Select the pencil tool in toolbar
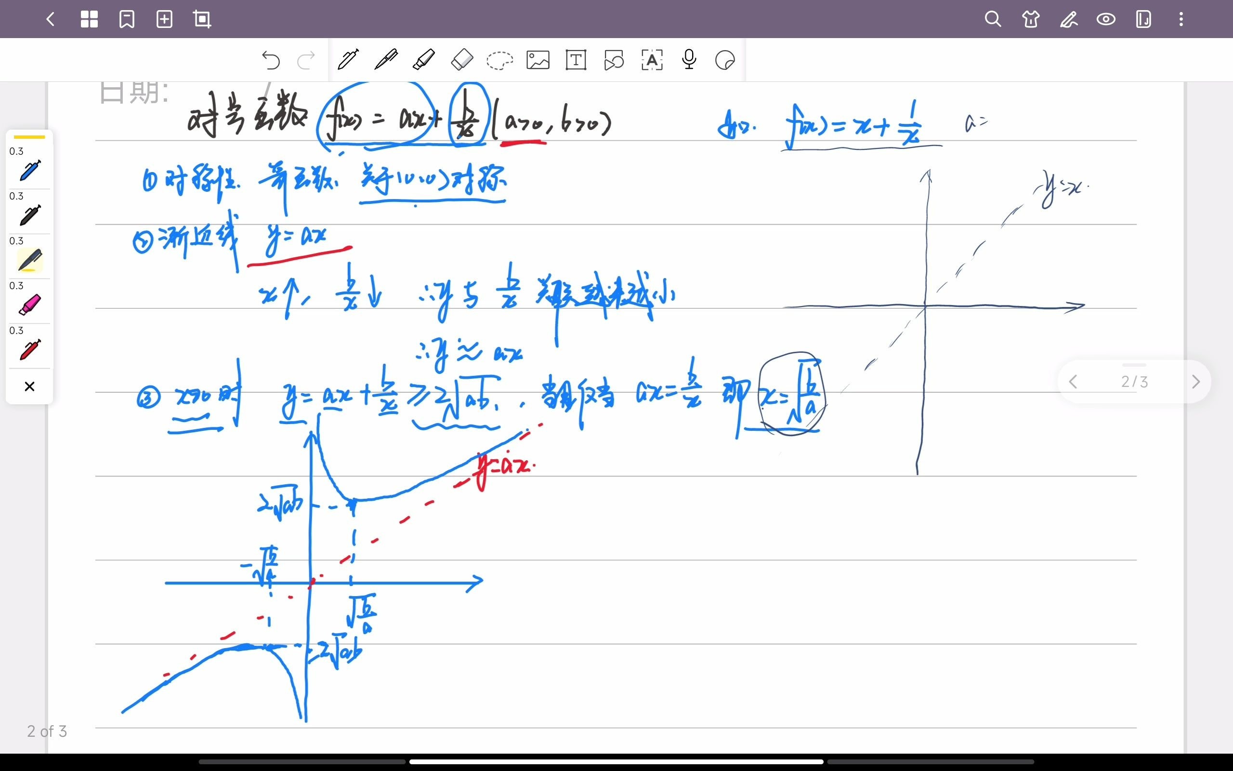 pos(349,60)
